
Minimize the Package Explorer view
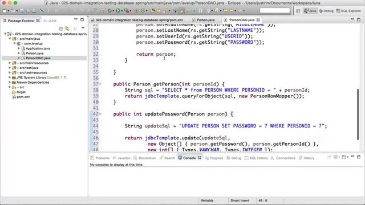[76, 19]
